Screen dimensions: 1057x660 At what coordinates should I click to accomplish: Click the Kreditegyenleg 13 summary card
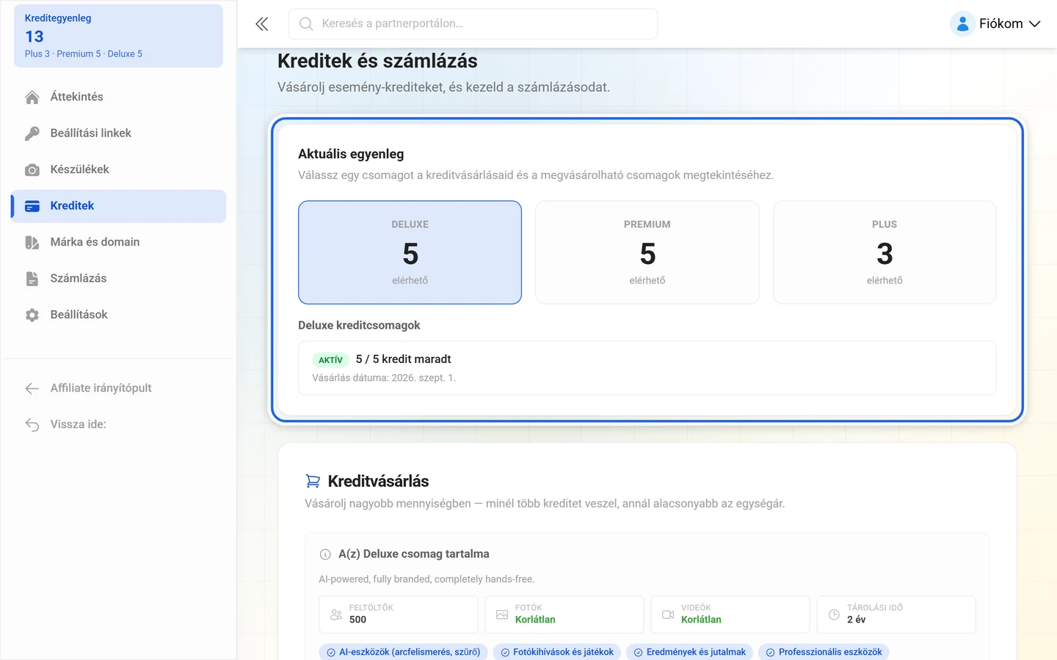point(118,36)
